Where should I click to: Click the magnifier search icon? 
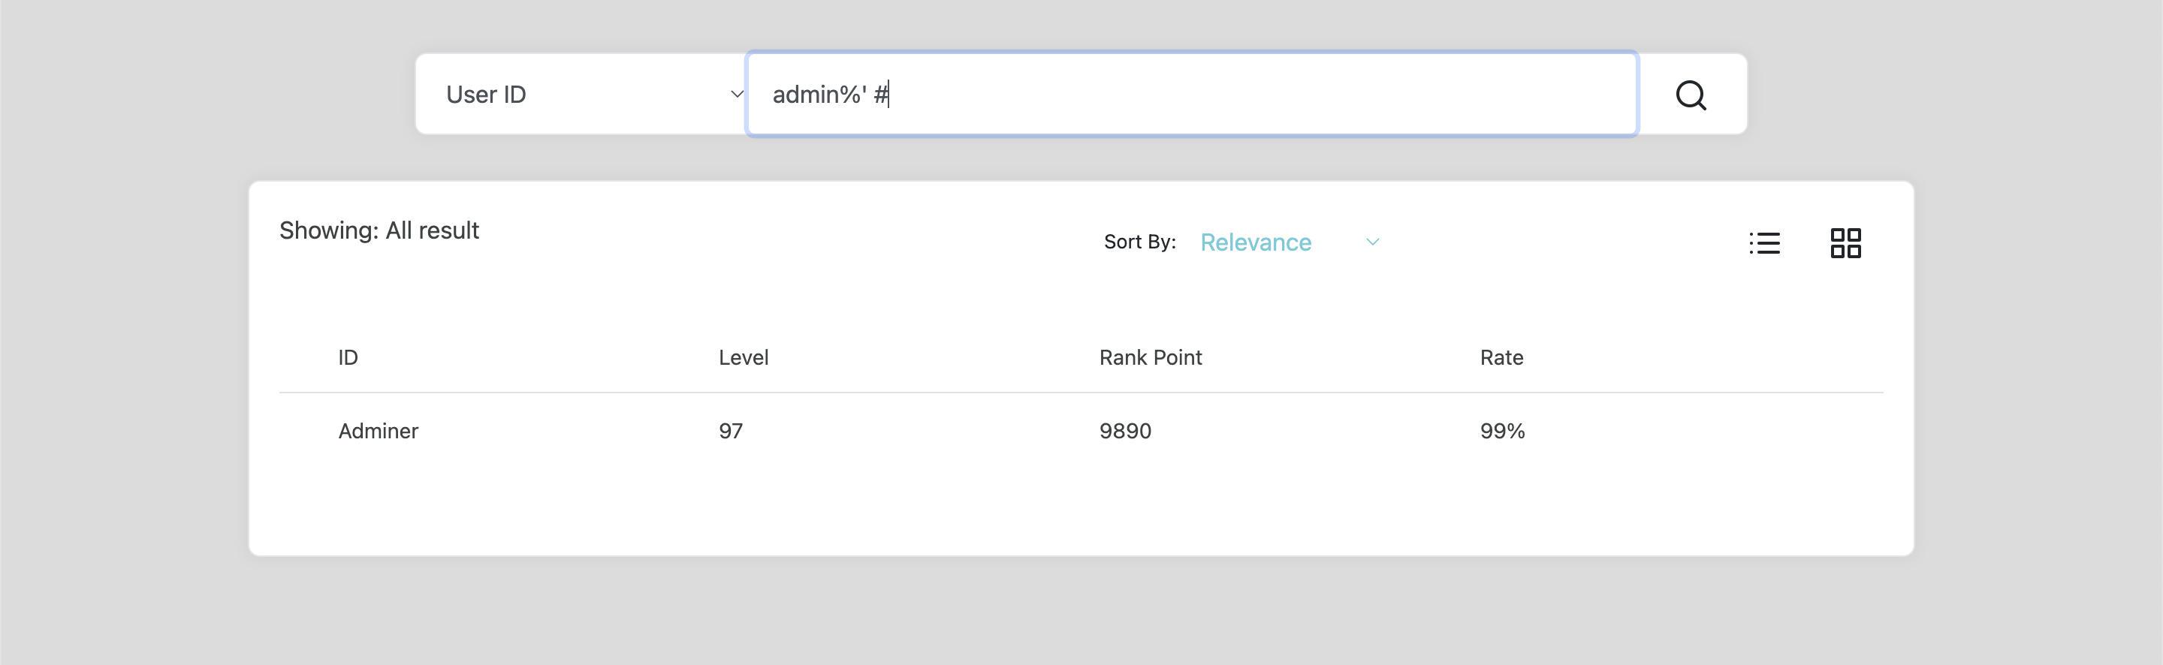point(1691,95)
